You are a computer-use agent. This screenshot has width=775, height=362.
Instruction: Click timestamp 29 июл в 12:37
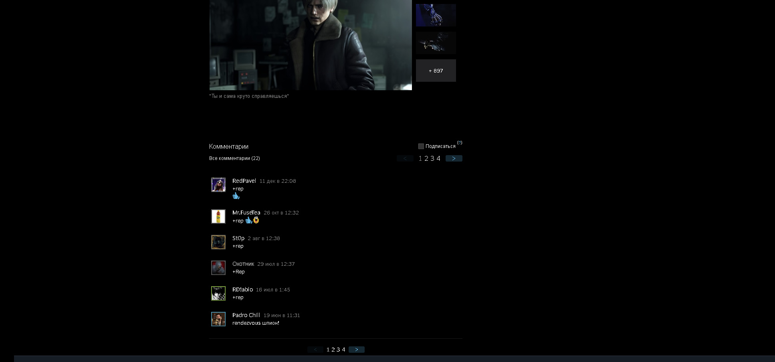(x=276, y=264)
